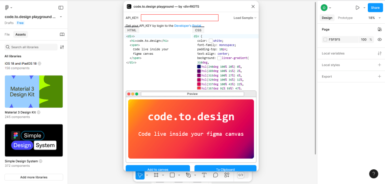This screenshot has height=184, width=385.
Task: Click the white color swatch in CSS
Action: click(x=210, y=41)
